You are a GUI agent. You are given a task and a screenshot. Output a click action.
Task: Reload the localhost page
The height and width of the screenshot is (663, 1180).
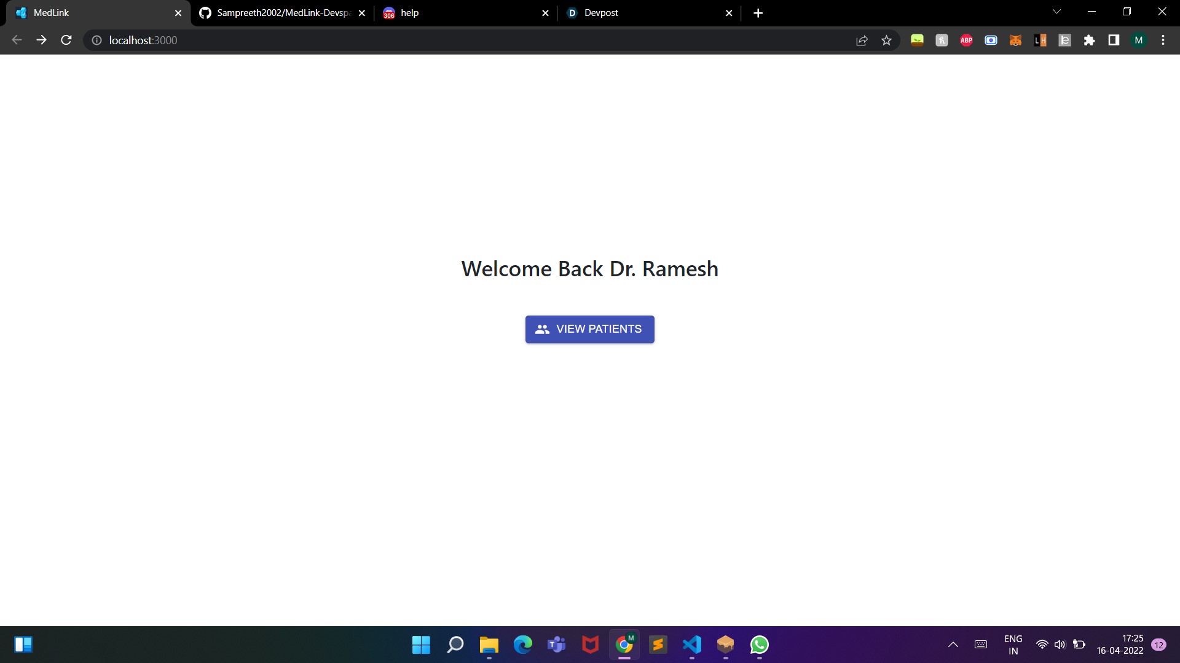66,40
